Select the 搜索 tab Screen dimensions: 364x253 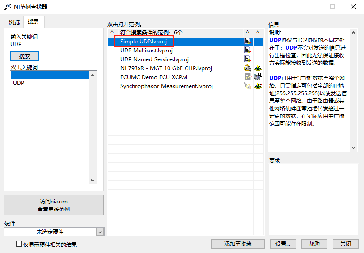coord(33,21)
